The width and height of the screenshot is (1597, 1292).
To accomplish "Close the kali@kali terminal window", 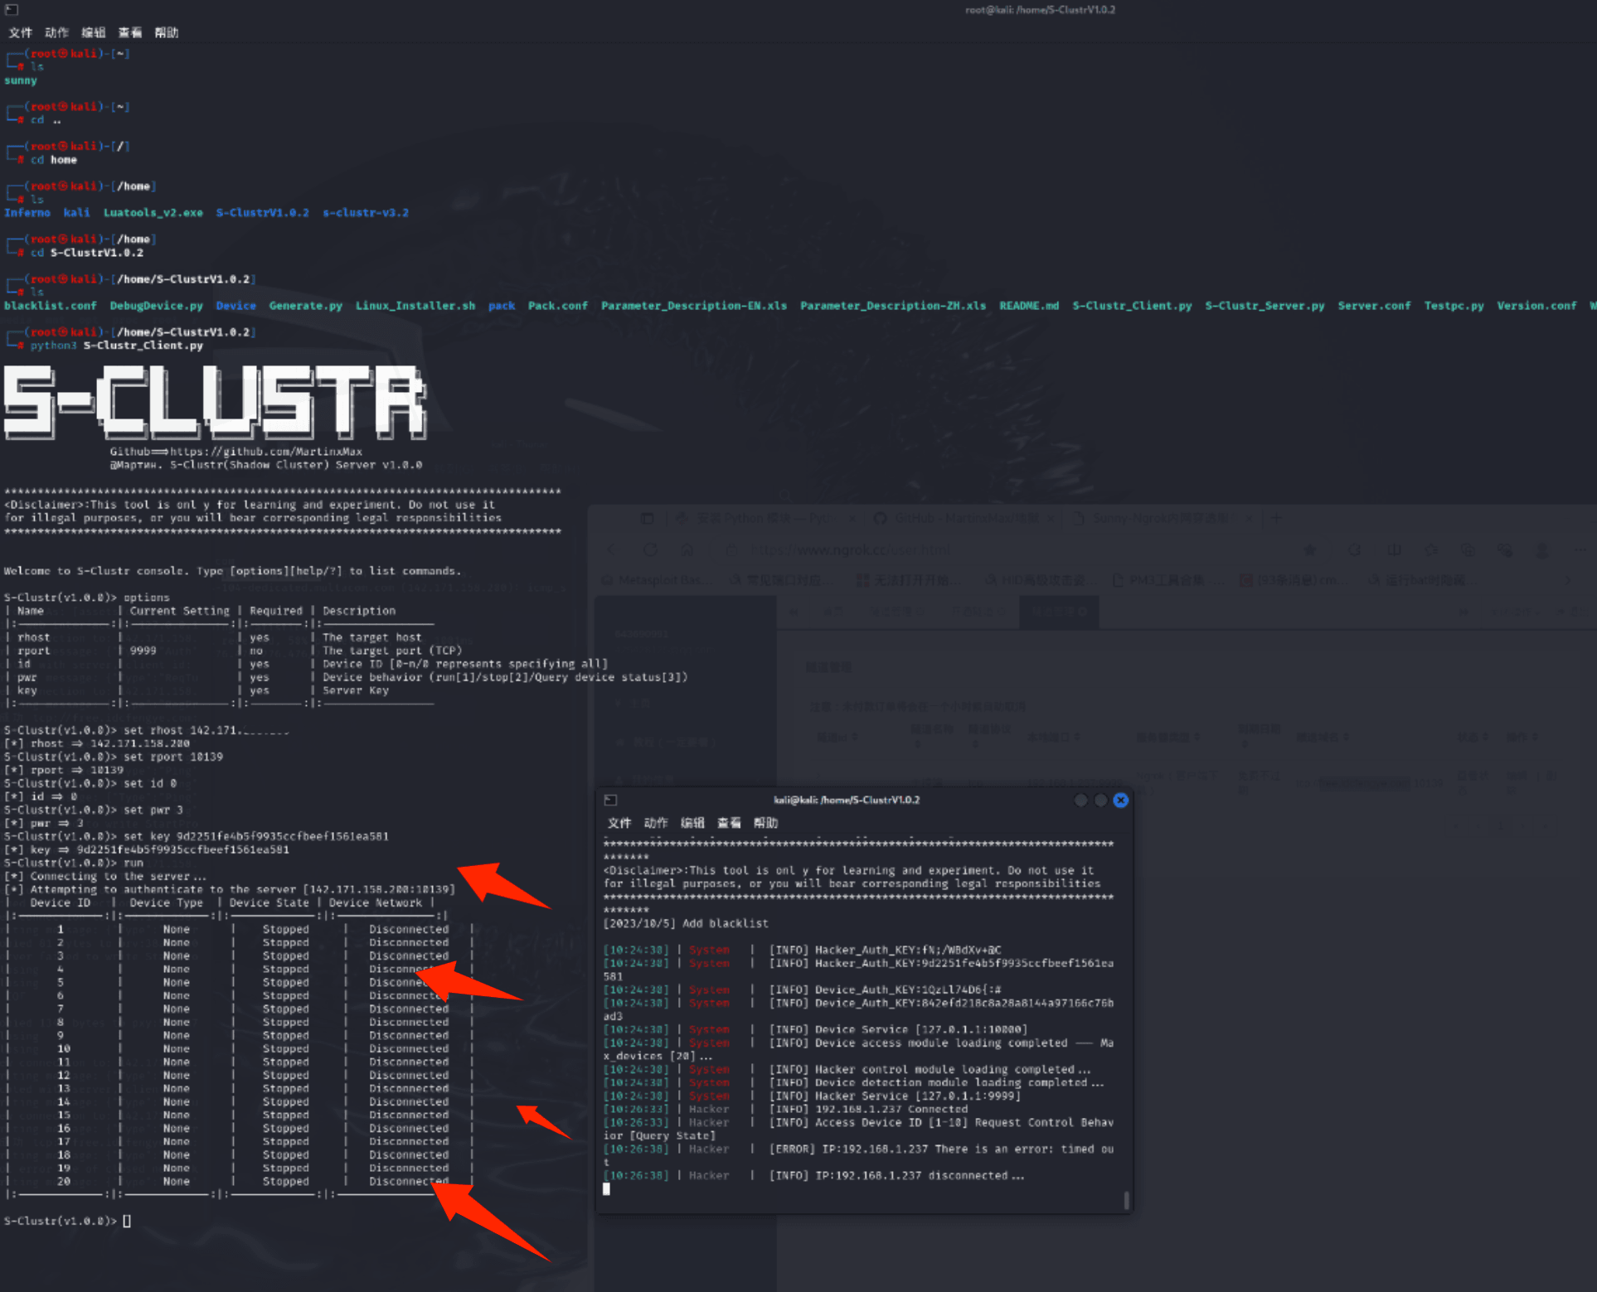I will click(1120, 800).
